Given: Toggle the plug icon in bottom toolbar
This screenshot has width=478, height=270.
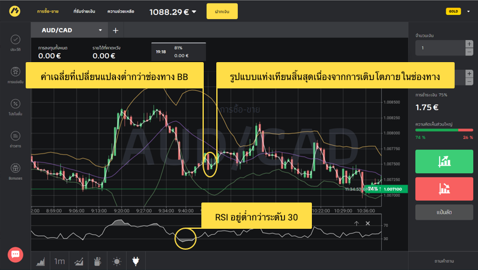Looking at the screenshot, I should pyautogui.click(x=136, y=261).
